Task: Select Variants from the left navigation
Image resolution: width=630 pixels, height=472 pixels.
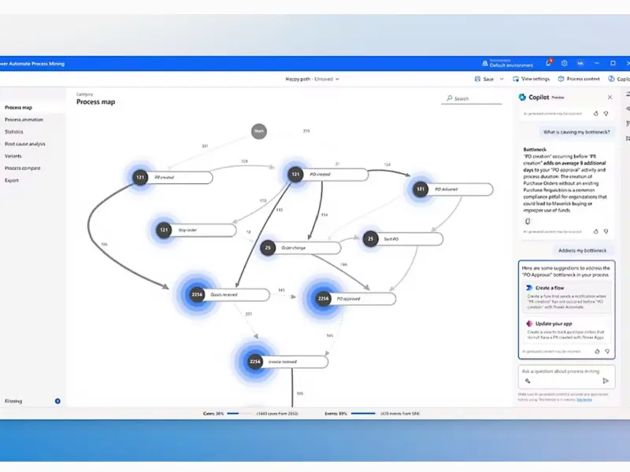Action: (13, 156)
